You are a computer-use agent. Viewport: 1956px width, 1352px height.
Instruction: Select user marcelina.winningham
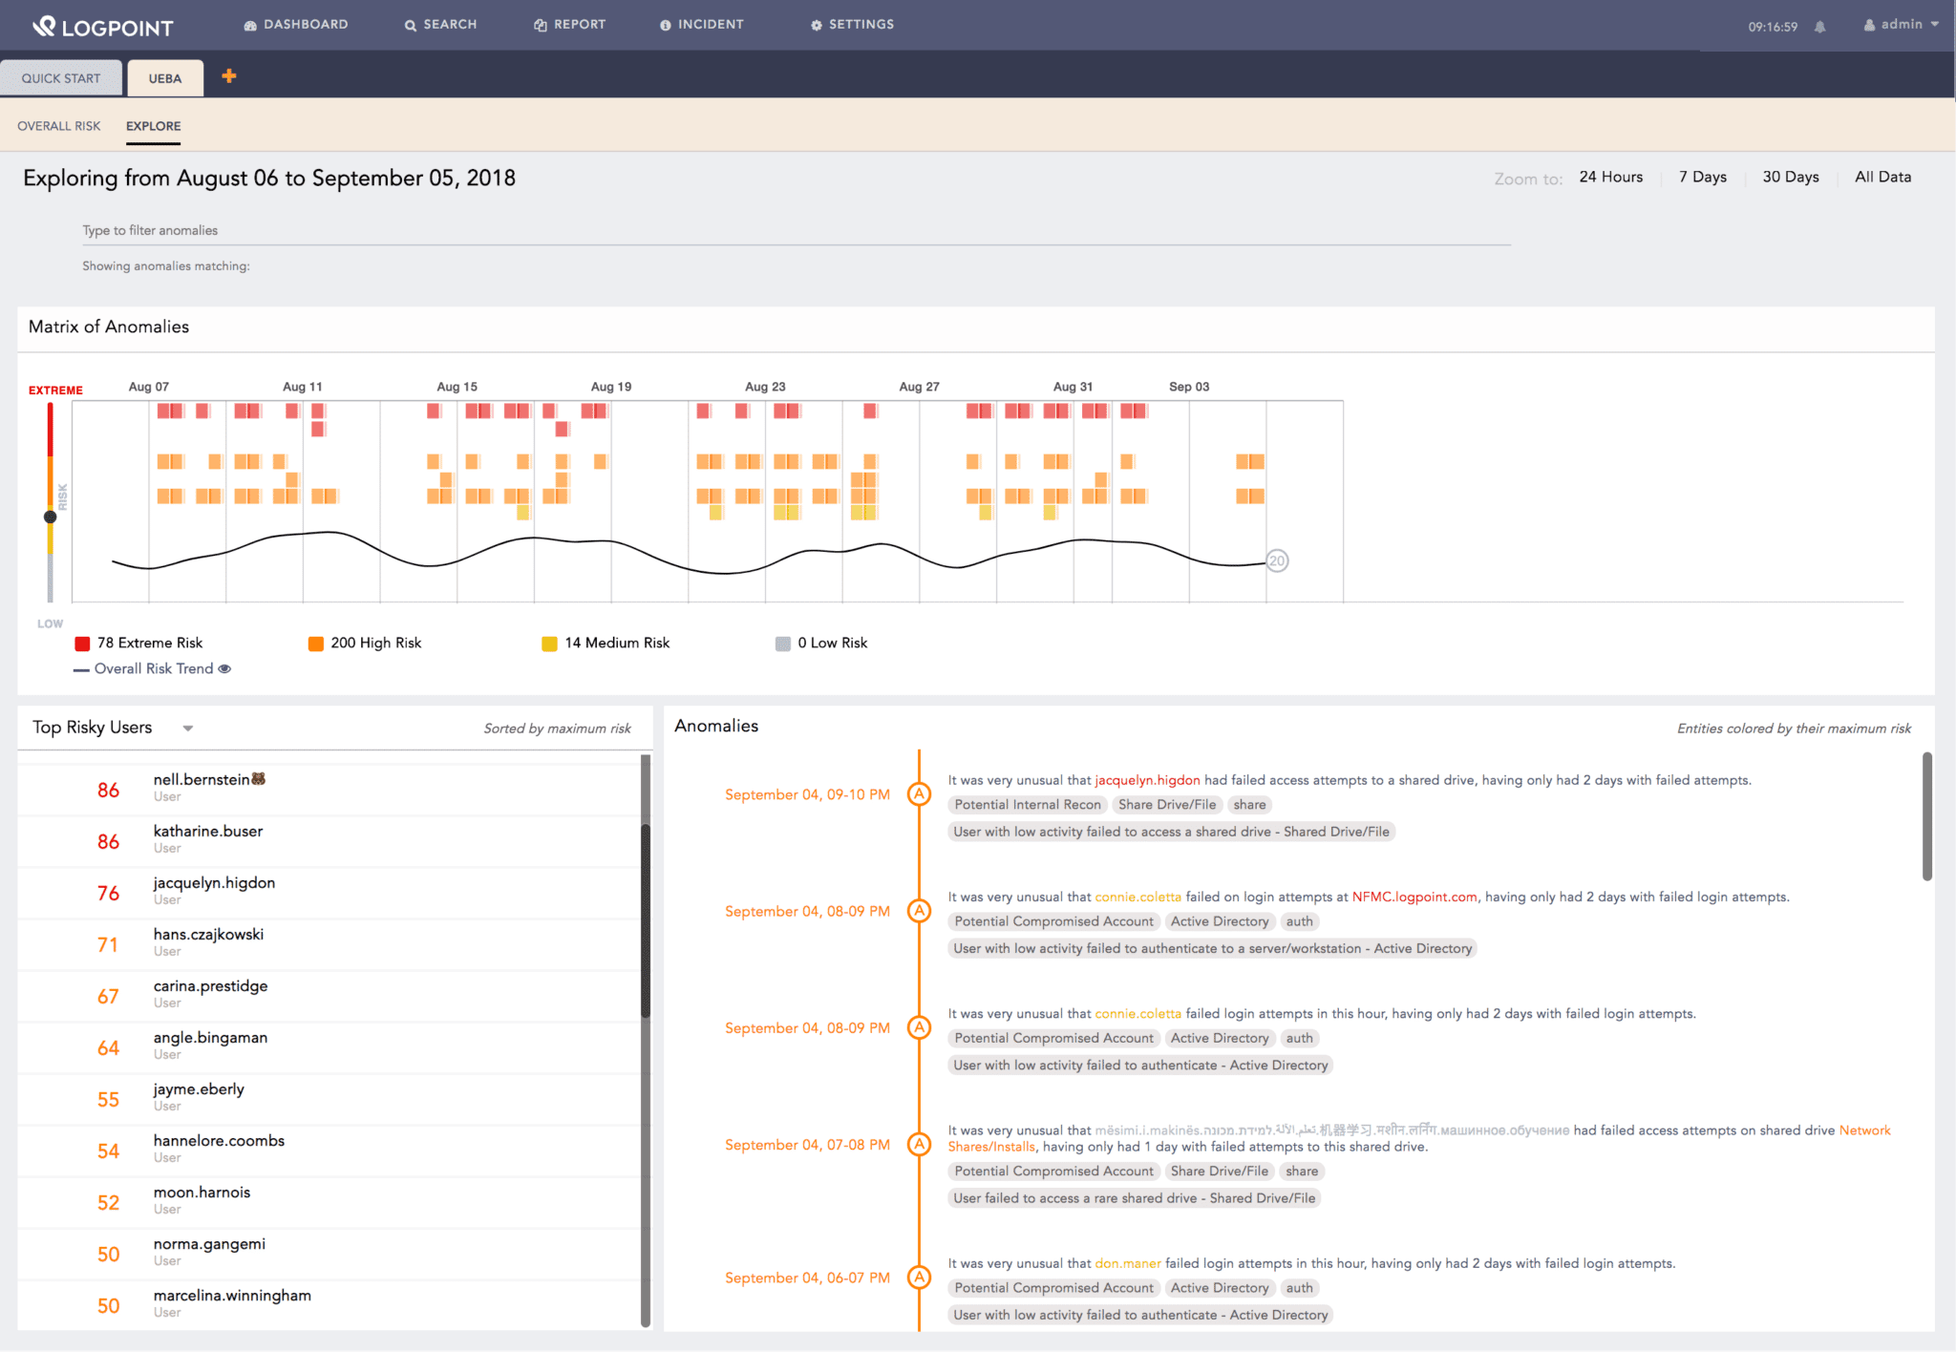[x=329, y=1305]
